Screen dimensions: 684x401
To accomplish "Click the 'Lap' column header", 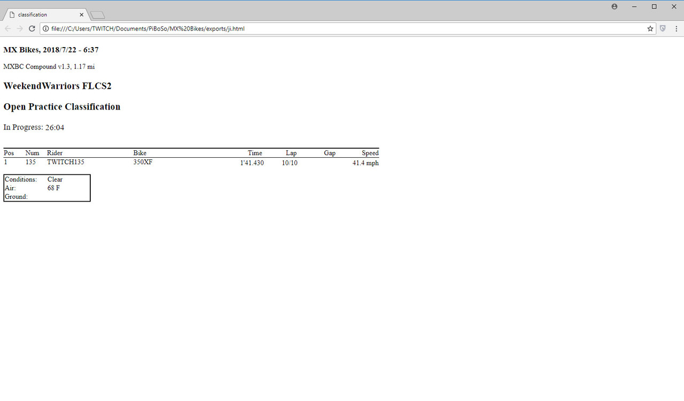I will [291, 153].
